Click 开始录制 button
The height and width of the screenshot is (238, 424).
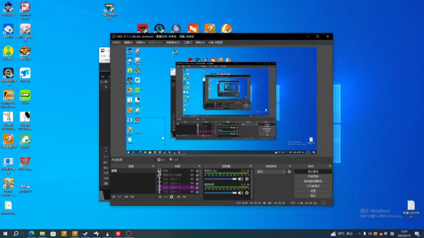(313, 177)
